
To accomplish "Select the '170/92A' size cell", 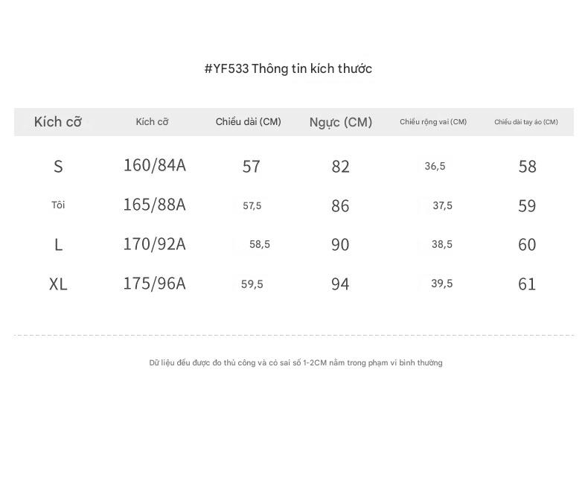I will click(x=155, y=244).
